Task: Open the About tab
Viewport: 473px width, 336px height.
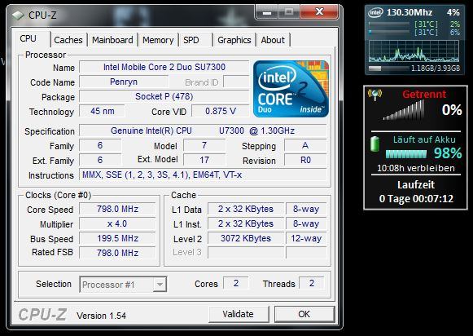Action: [273, 40]
